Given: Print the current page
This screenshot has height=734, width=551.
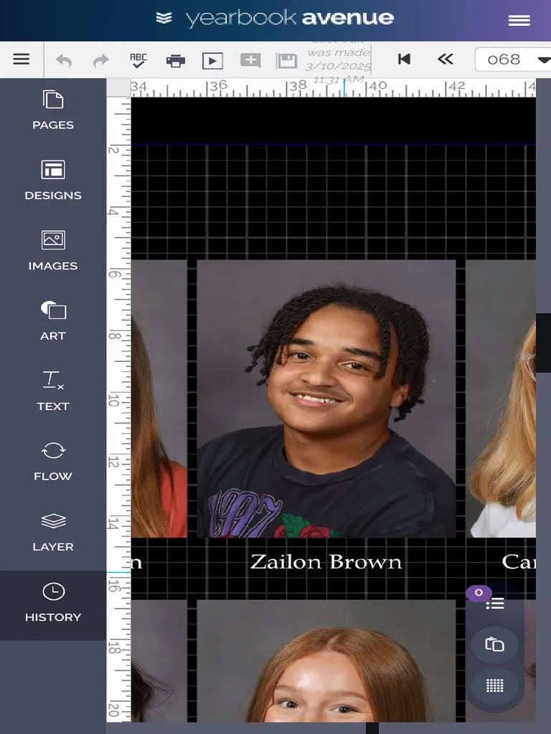Looking at the screenshot, I should click(176, 61).
